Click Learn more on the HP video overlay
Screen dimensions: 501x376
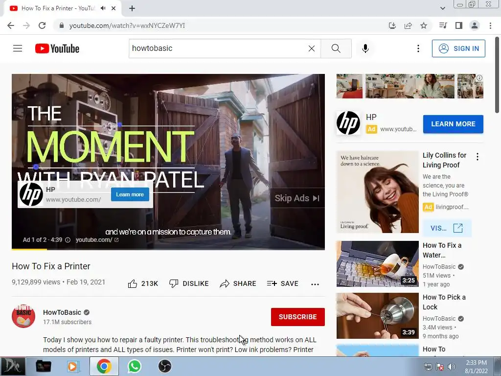click(x=130, y=194)
